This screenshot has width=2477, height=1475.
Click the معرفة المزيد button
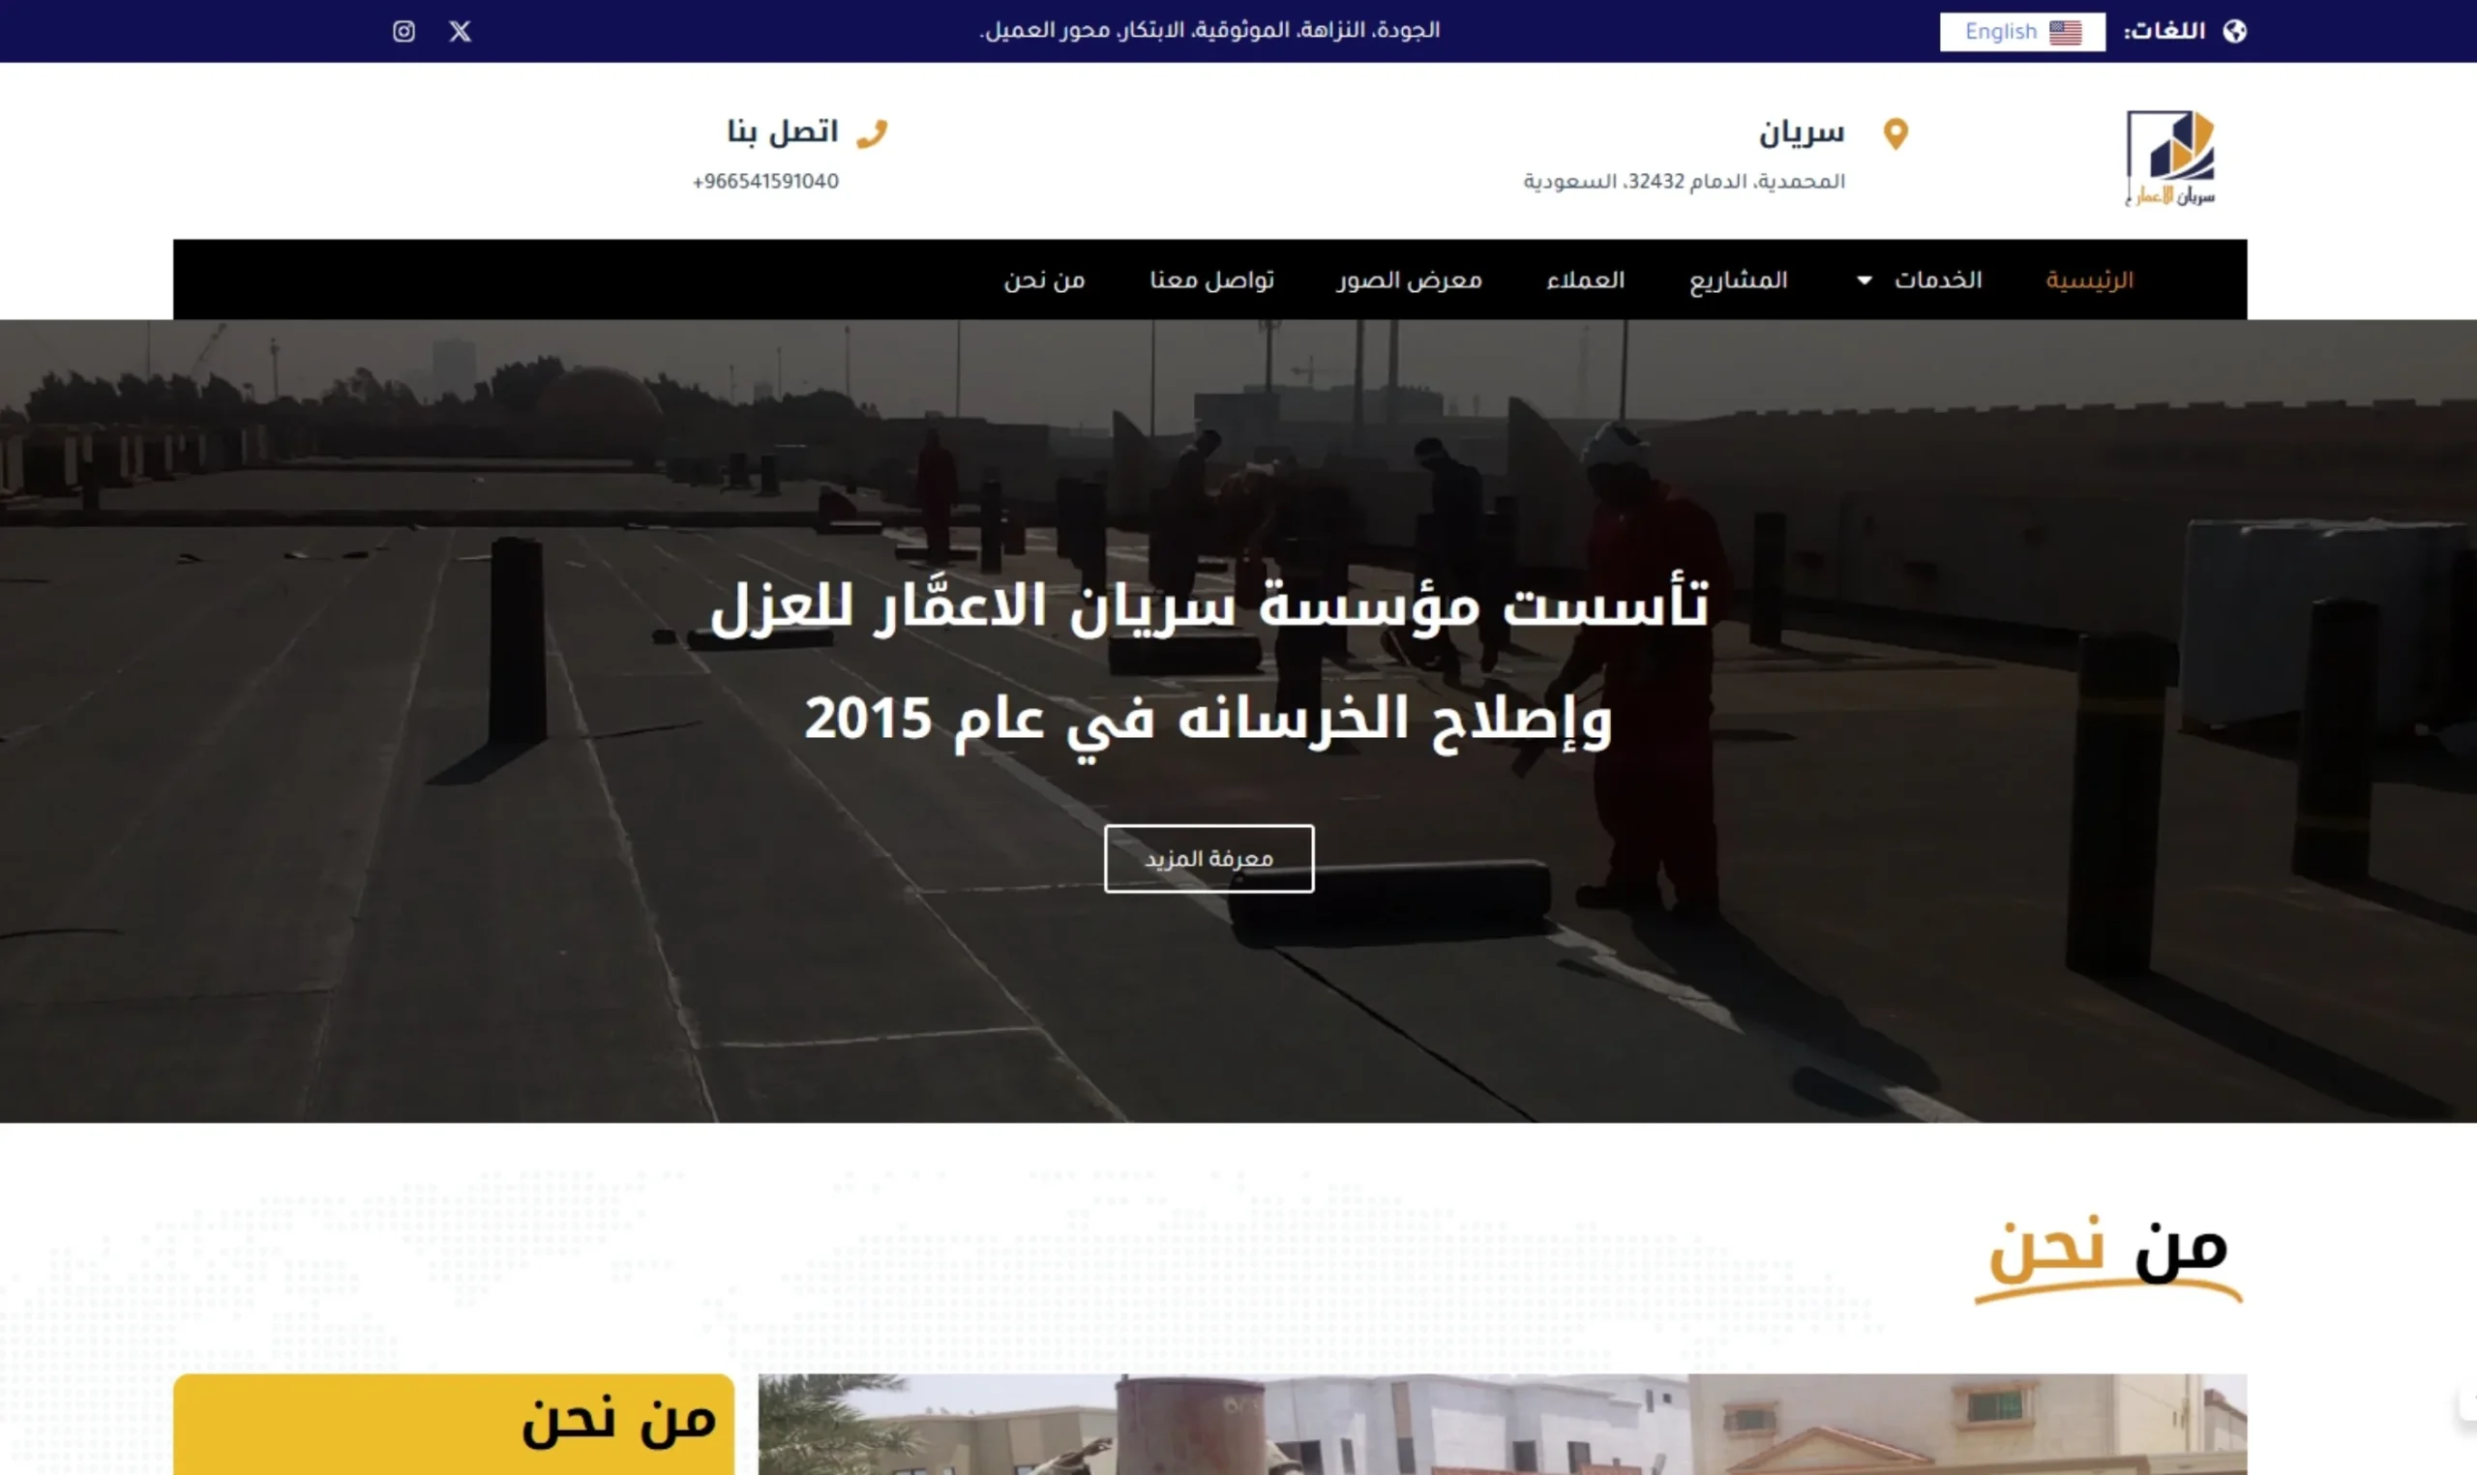coord(1209,859)
